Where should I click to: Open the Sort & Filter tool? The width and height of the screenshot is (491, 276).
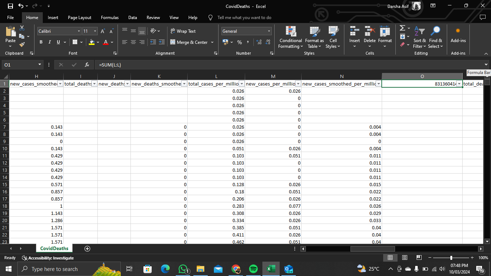click(419, 37)
